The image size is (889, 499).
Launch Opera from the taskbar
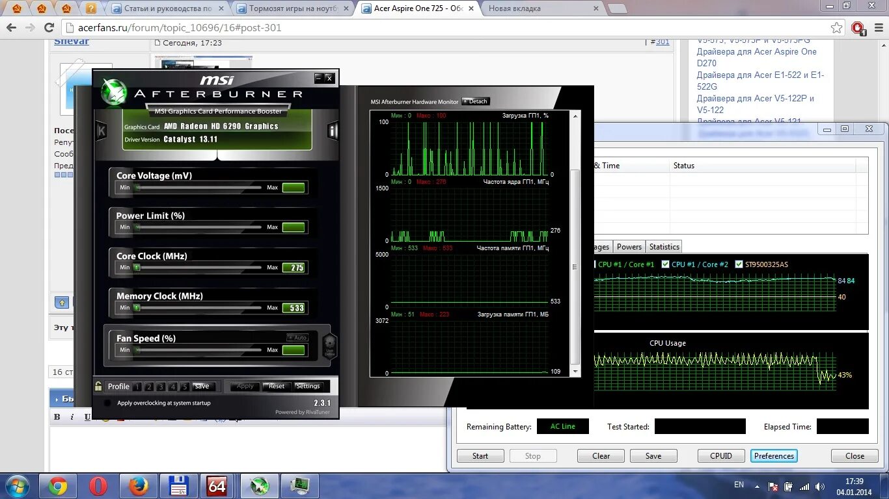pos(98,486)
